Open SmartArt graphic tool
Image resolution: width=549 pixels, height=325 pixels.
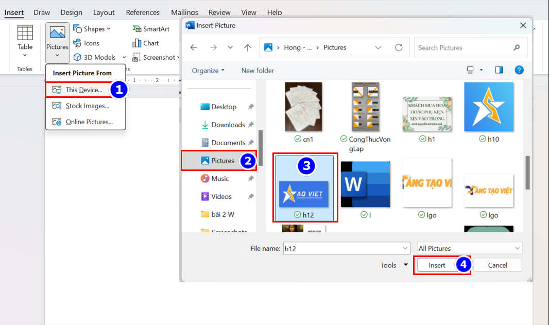[150, 29]
